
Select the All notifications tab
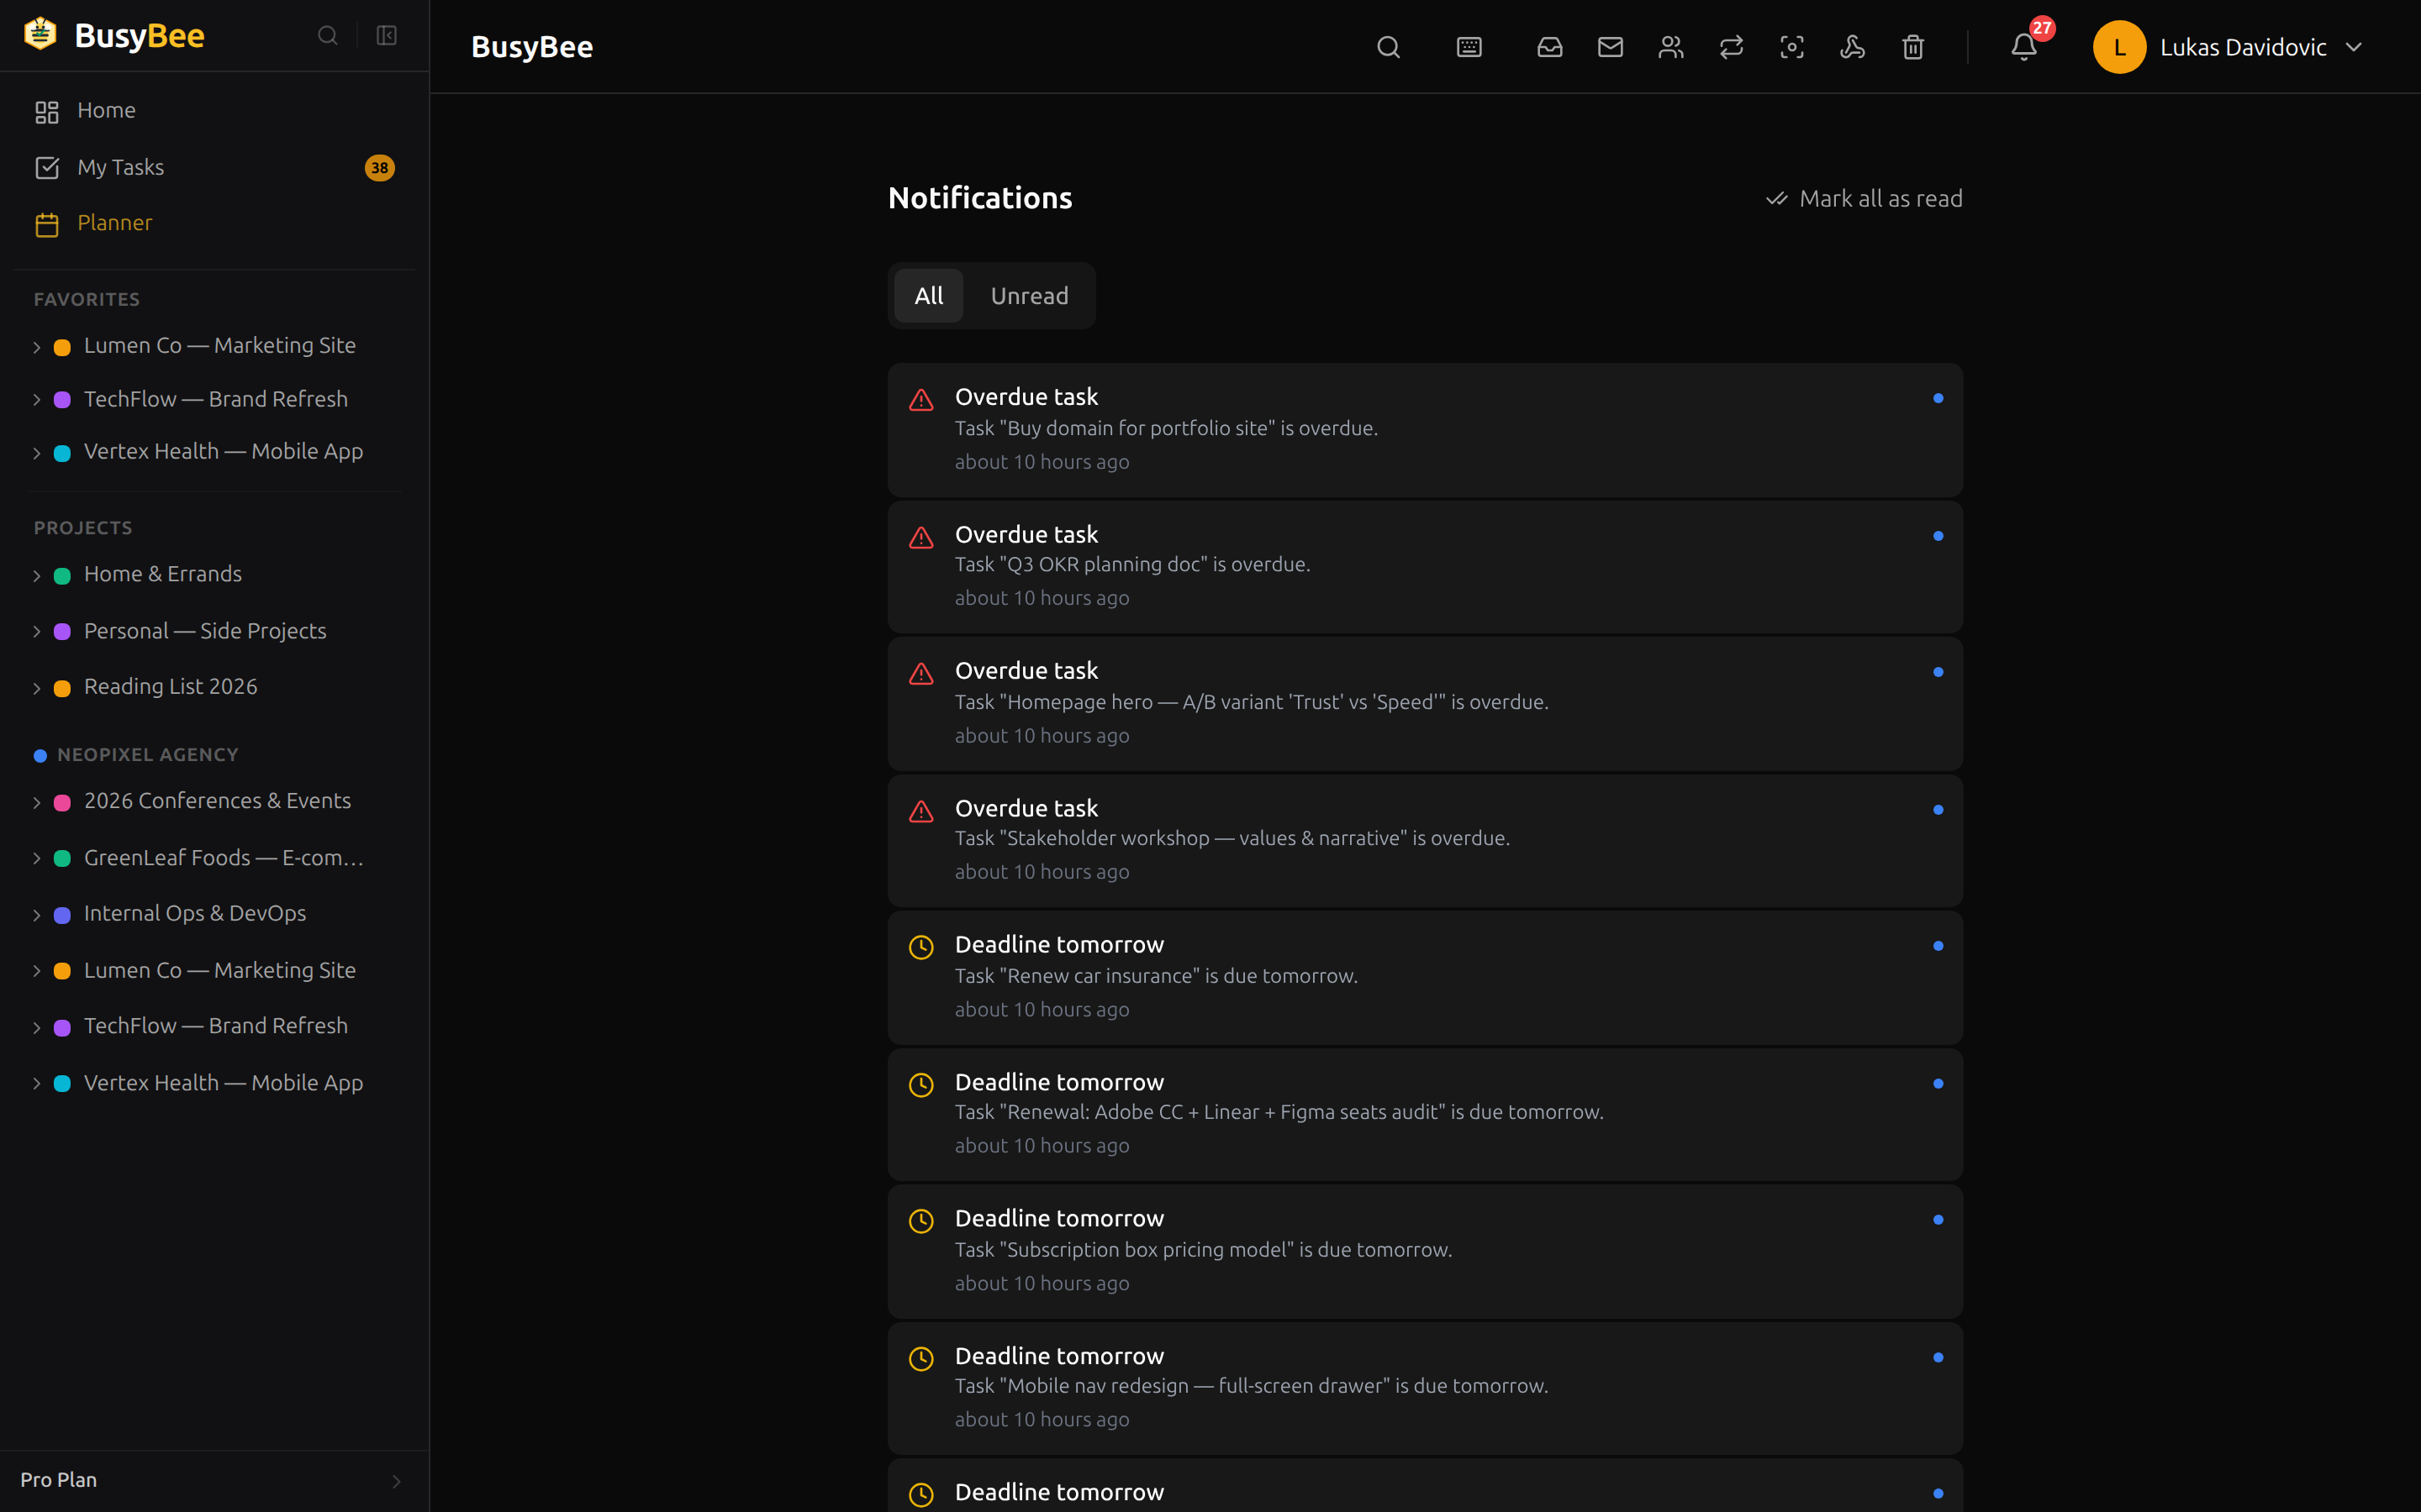tap(928, 296)
